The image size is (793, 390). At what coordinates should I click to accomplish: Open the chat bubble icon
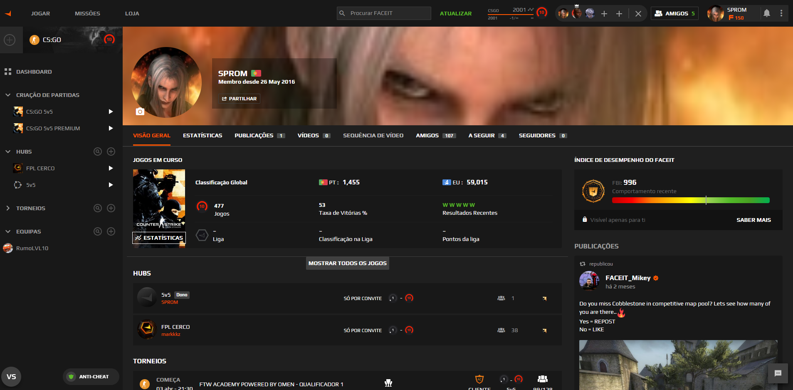click(x=778, y=373)
